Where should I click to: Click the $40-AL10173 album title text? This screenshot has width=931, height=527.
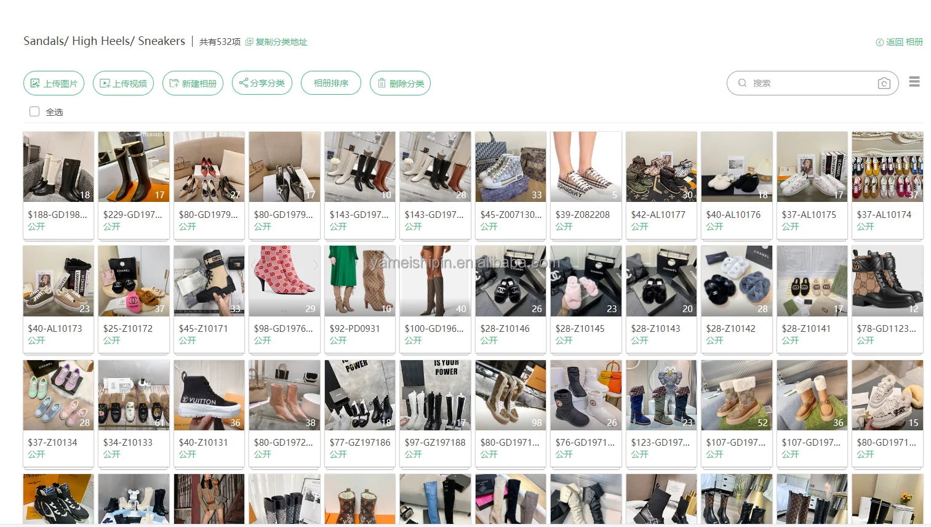[x=55, y=329]
